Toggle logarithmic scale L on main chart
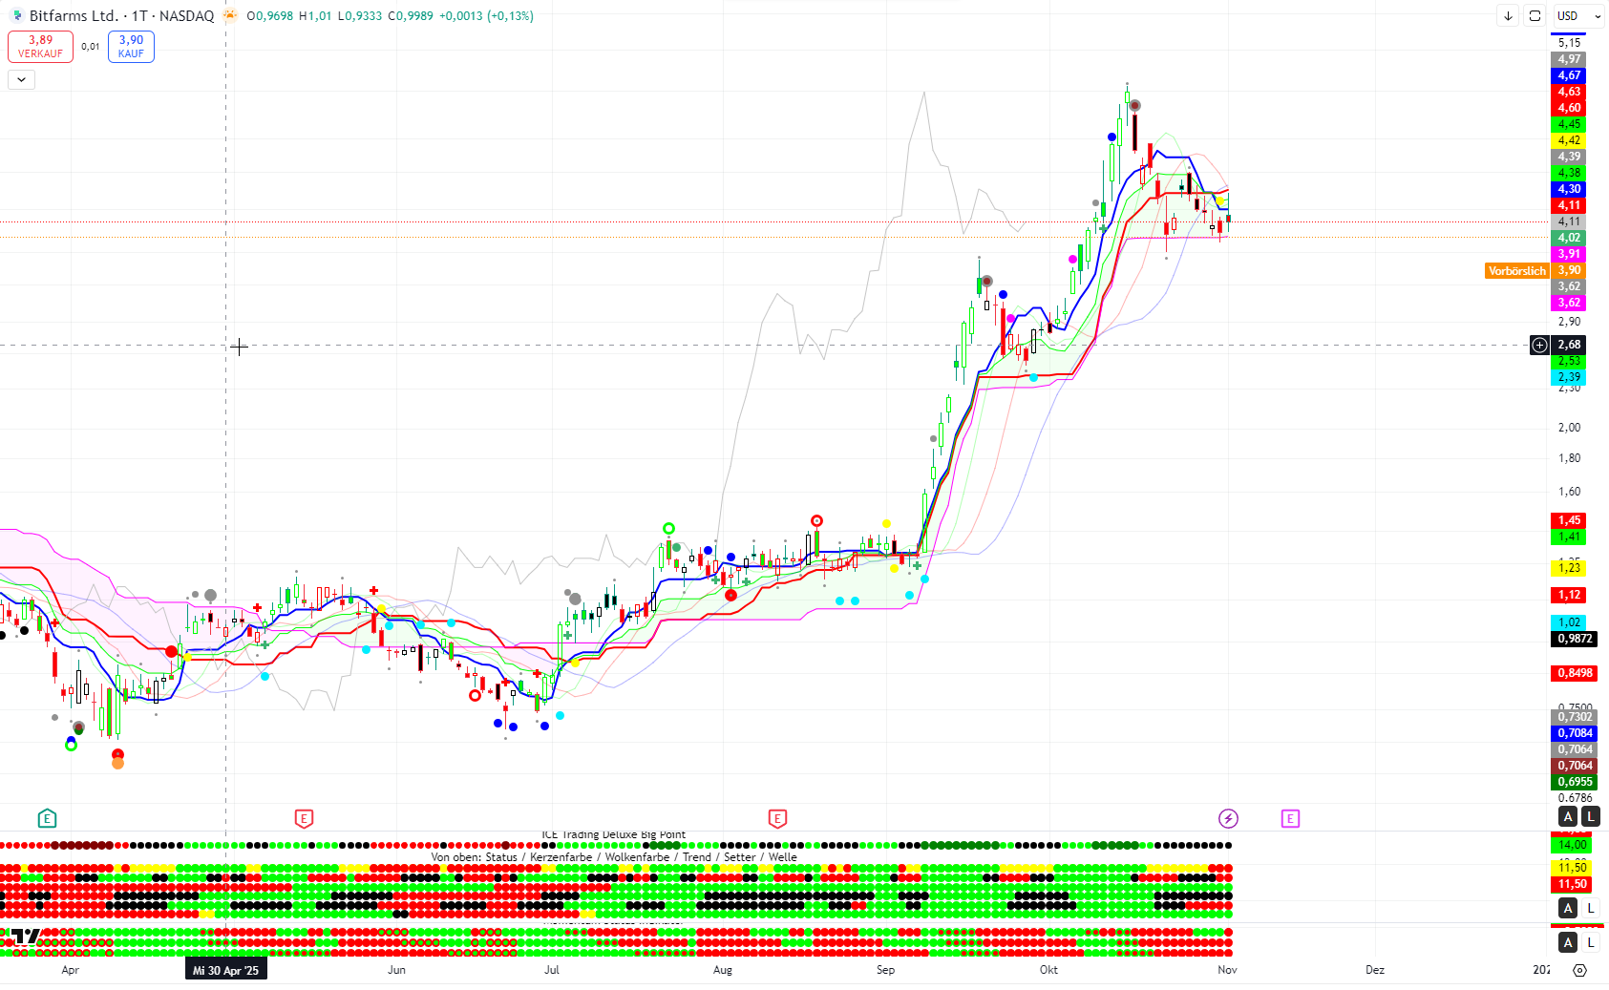 tap(1590, 816)
